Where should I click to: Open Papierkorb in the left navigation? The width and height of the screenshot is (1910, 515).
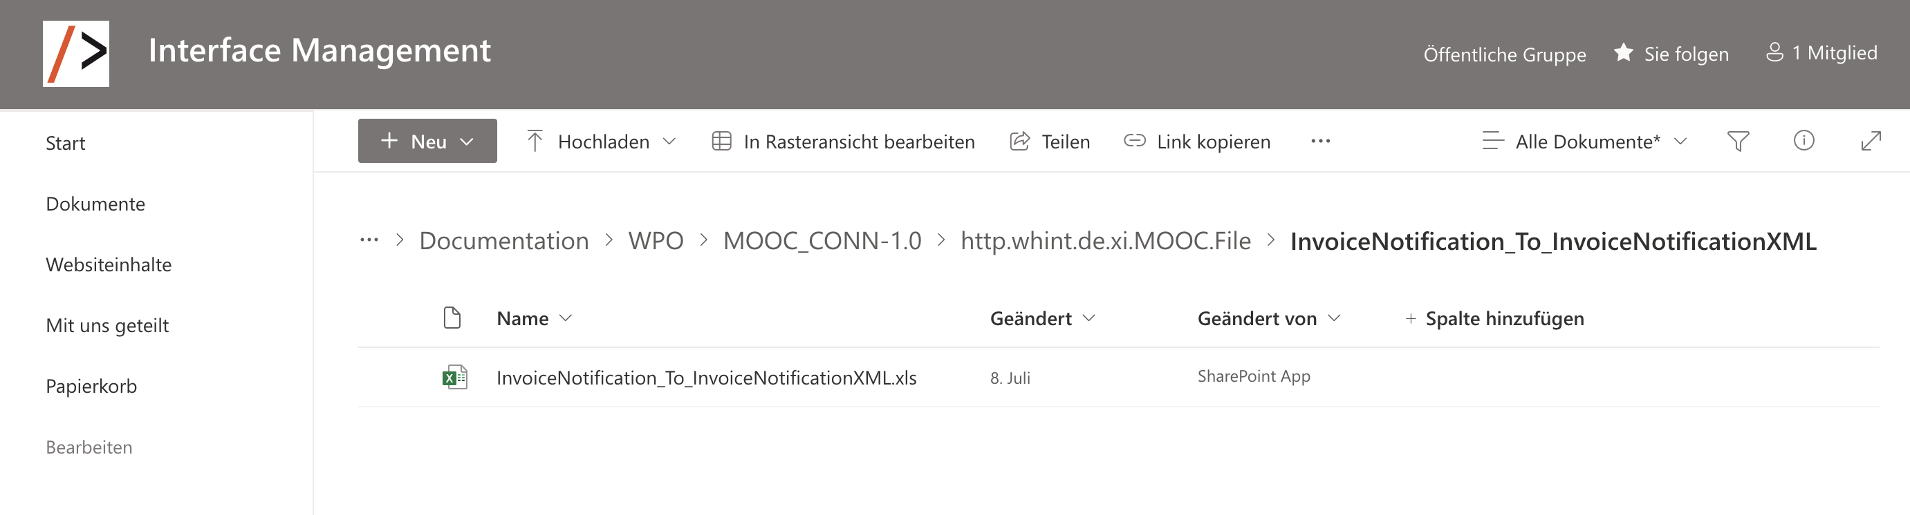pos(91,385)
